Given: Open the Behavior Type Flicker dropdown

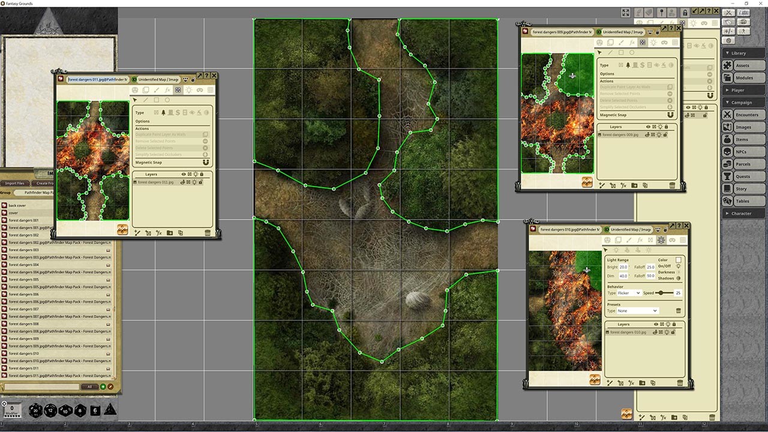Looking at the screenshot, I should point(629,293).
